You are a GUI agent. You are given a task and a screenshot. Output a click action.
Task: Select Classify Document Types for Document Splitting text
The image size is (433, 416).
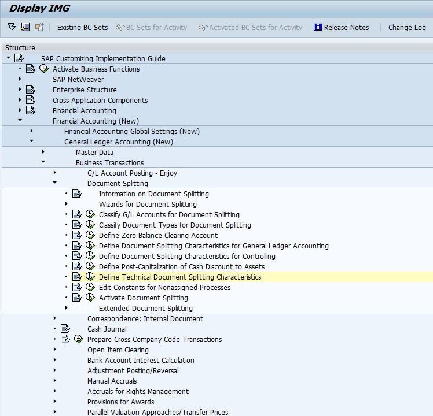175,225
